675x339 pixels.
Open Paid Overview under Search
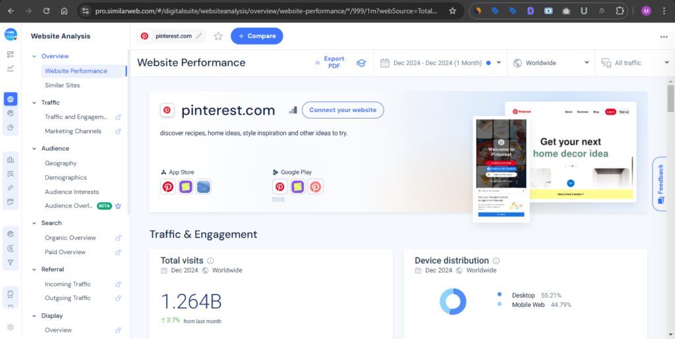tap(65, 251)
